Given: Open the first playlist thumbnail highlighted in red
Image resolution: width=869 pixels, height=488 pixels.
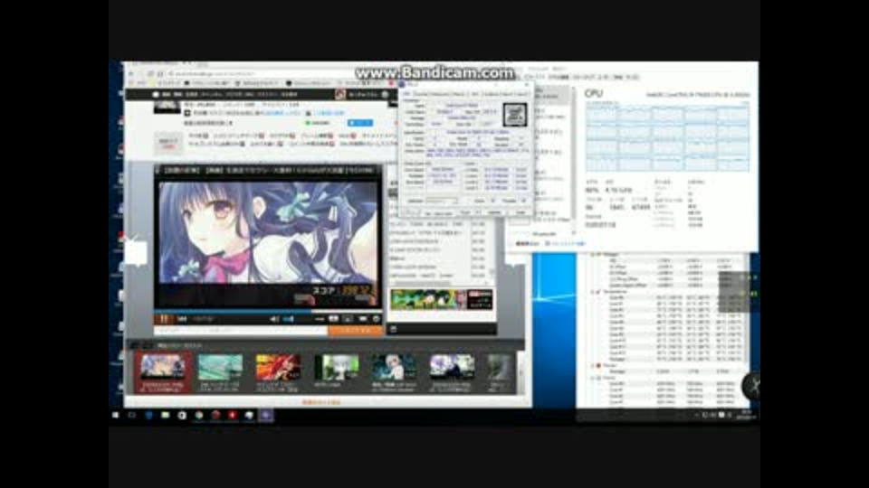Looking at the screenshot, I should 162,373.
